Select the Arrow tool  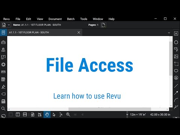pos(176,93)
